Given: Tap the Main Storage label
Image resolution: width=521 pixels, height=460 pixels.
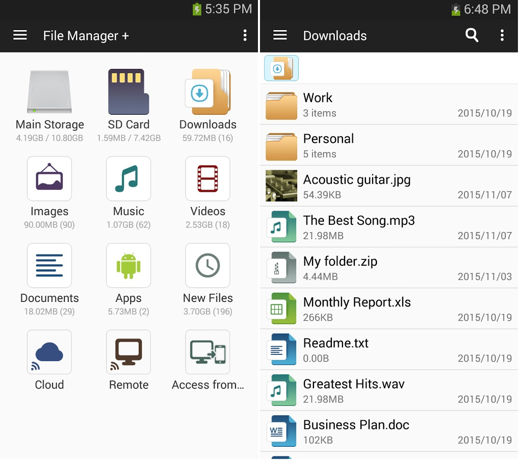Looking at the screenshot, I should click(50, 124).
